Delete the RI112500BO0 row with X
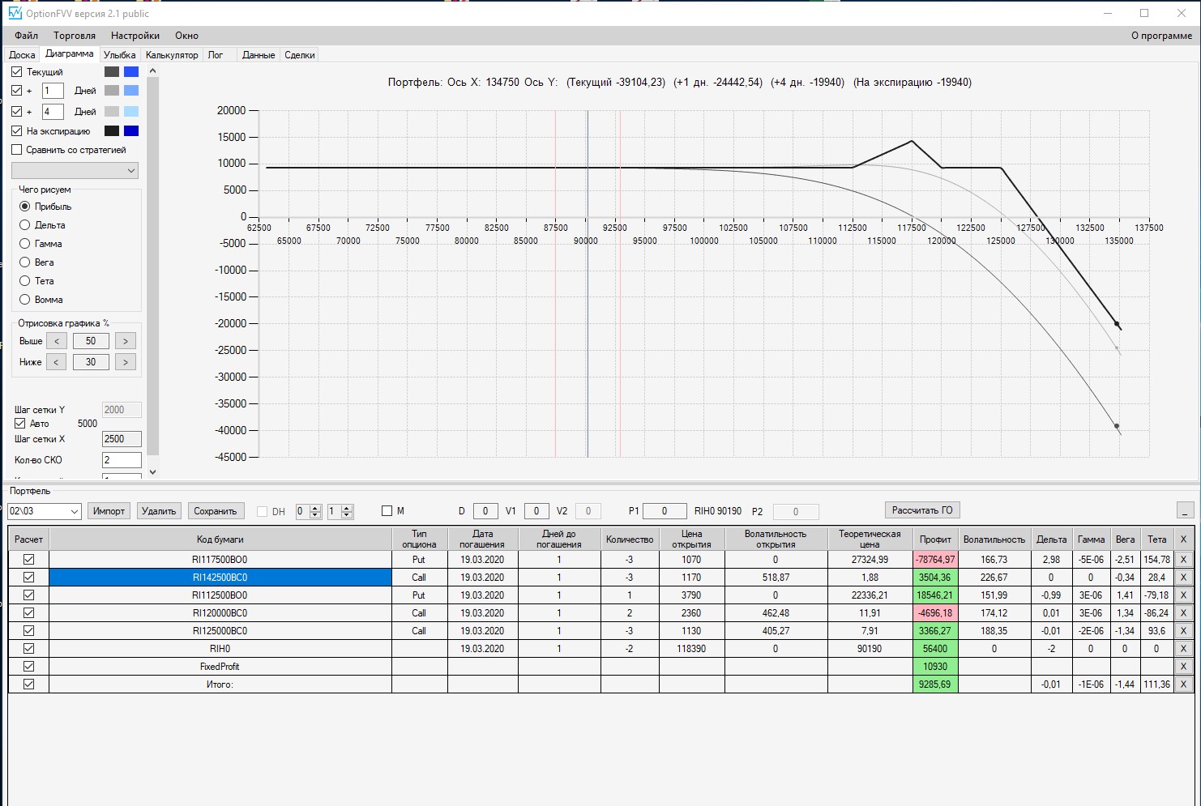 coord(1183,595)
